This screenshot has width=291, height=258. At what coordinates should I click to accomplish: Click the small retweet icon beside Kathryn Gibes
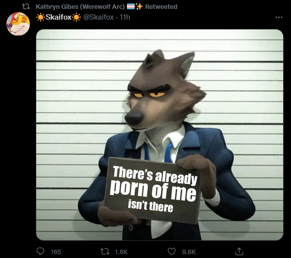pos(26,7)
